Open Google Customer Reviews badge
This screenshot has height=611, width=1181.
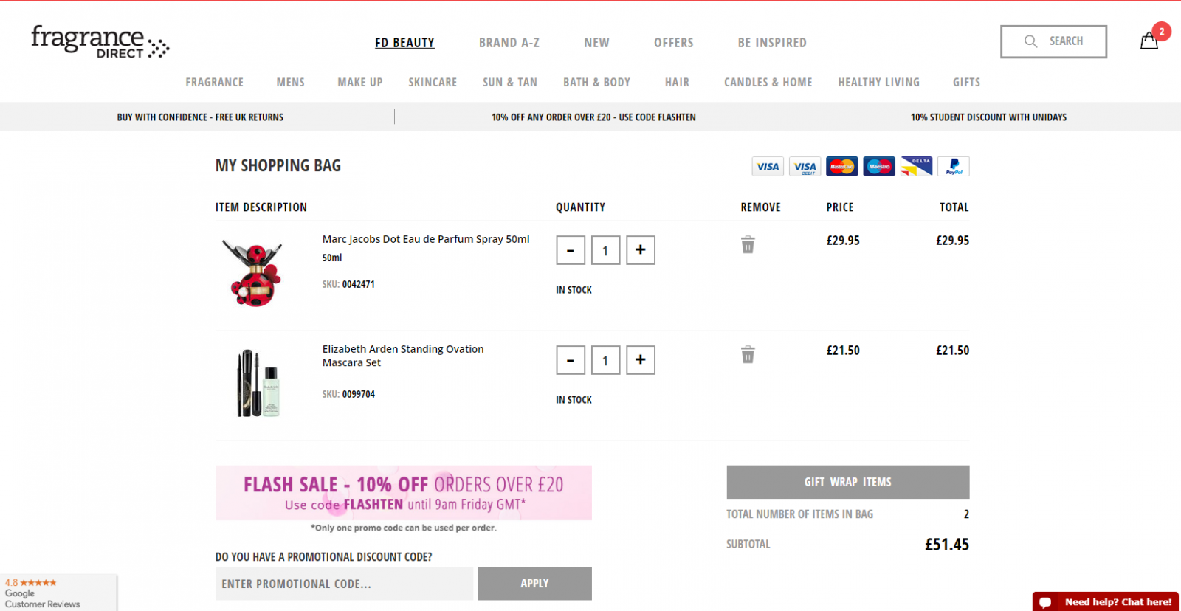[58, 593]
